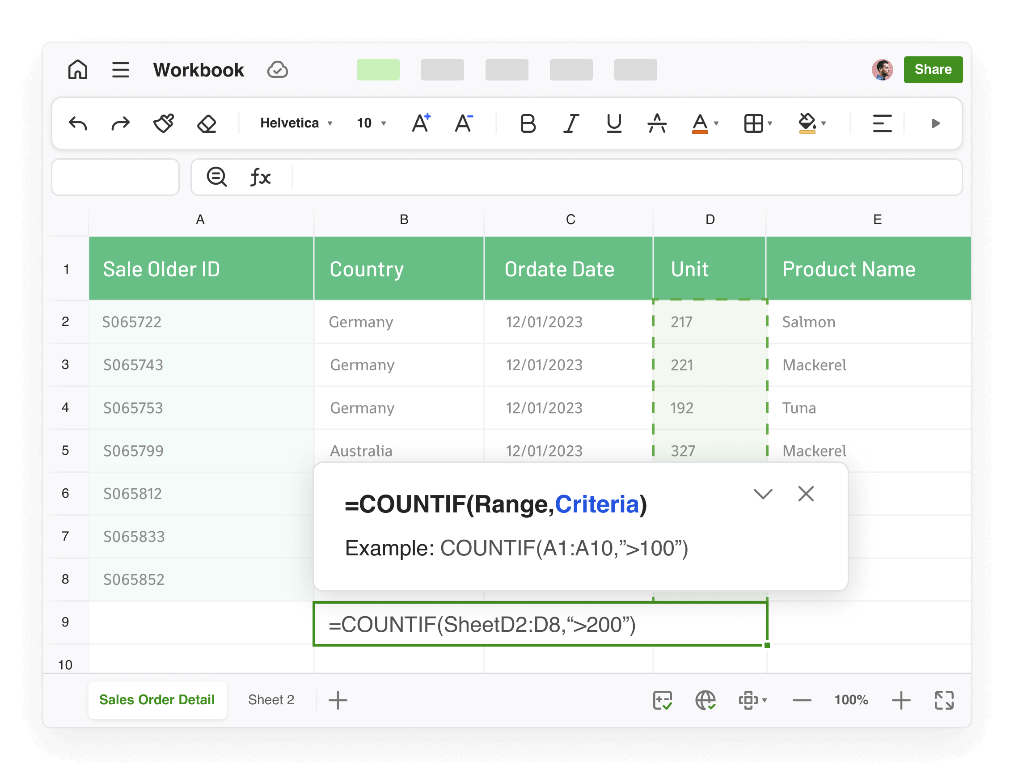Select column A header
1014x770 pixels.
coord(200,220)
